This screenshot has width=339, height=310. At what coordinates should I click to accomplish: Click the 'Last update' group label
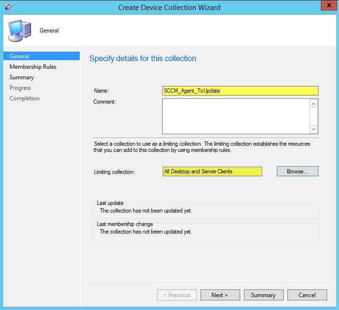pos(110,203)
